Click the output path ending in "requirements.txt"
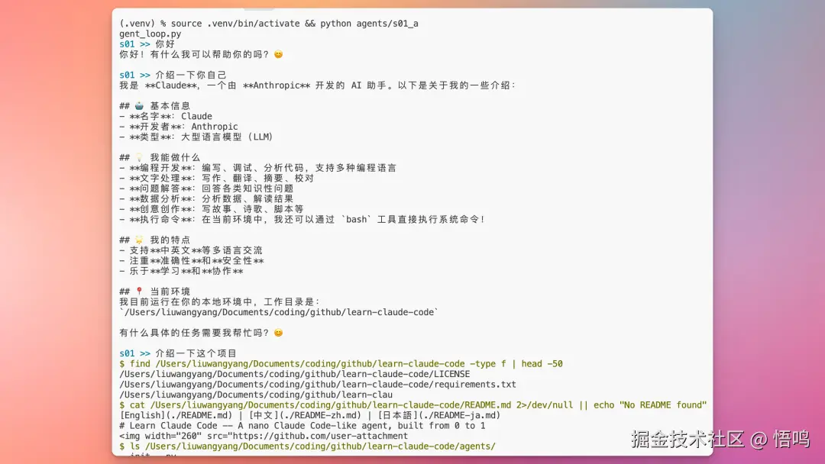Viewport: 825px width, 464px height. tap(318, 385)
